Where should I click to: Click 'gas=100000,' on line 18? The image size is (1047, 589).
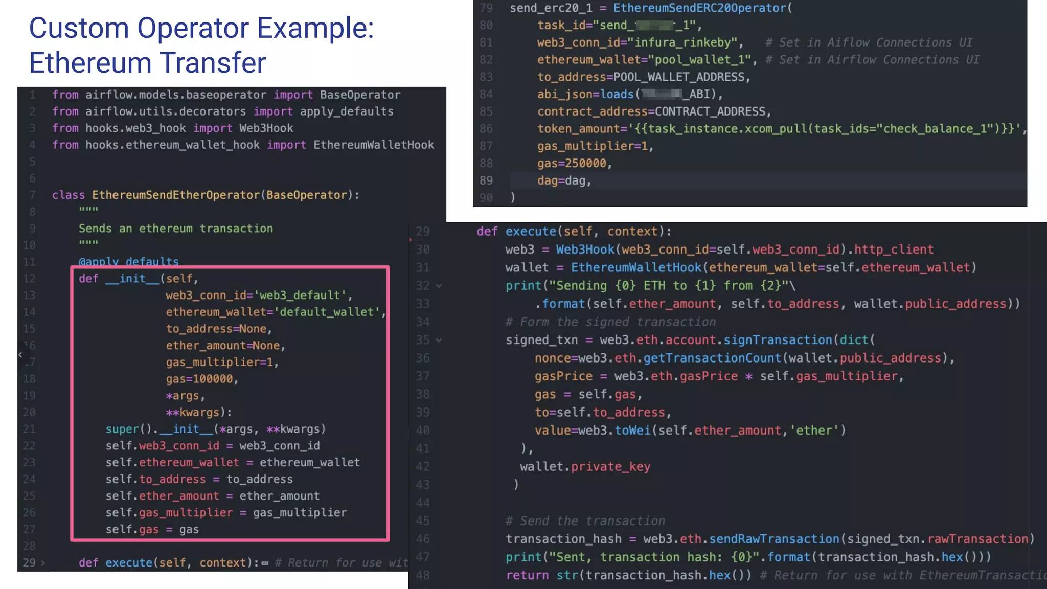(x=202, y=379)
